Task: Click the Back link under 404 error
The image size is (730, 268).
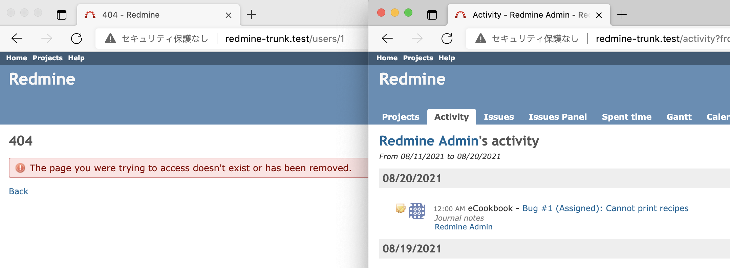Action: click(x=19, y=191)
